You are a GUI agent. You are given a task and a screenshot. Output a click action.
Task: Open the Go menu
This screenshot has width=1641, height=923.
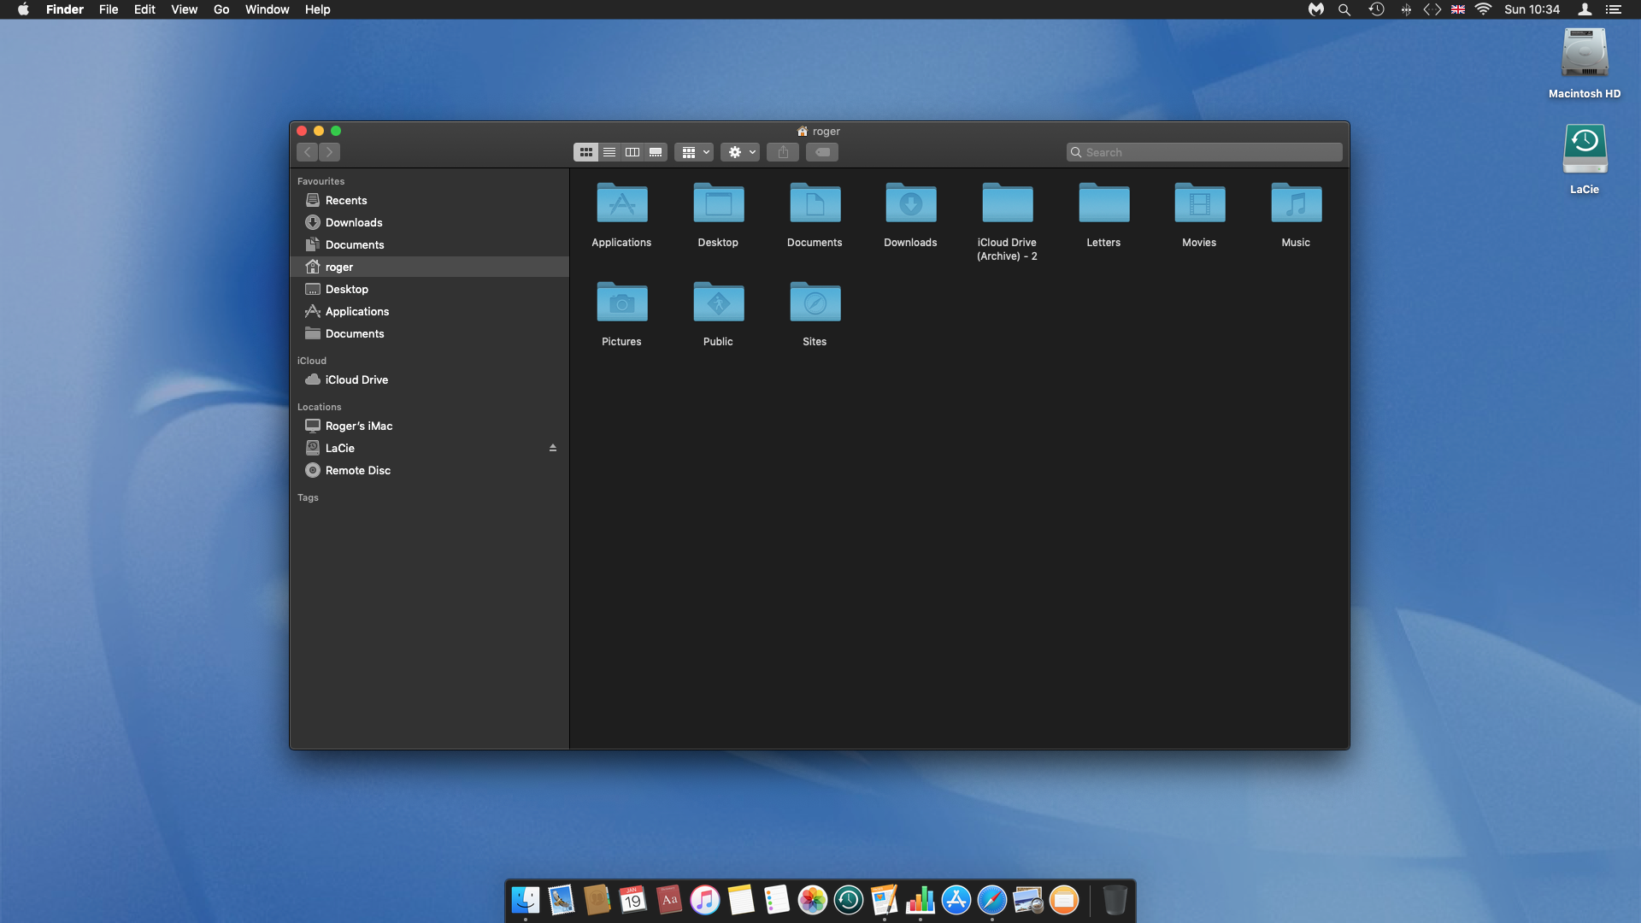pyautogui.click(x=221, y=9)
